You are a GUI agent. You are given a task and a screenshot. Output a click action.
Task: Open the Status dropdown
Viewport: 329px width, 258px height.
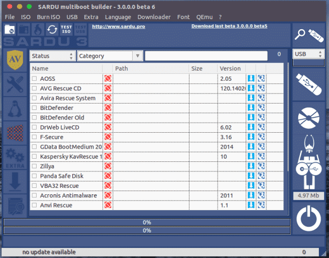[x=53, y=56]
